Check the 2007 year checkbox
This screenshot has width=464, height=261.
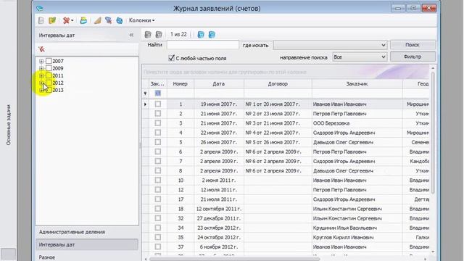tap(49, 61)
